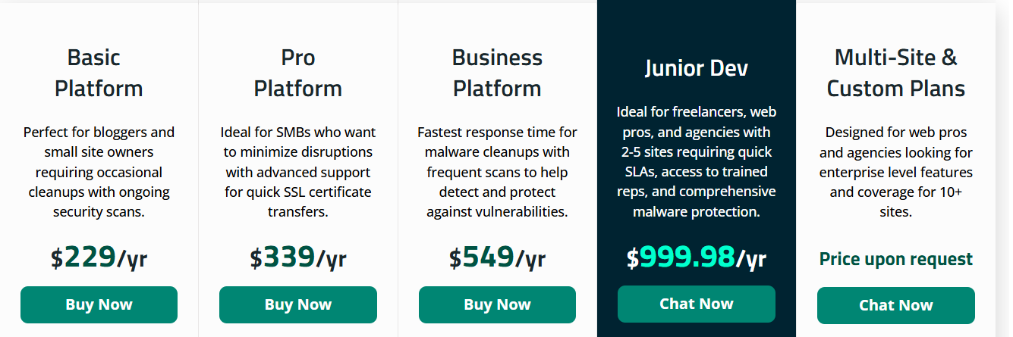This screenshot has width=1013, height=337.
Task: Click the fastest response time description
Action: click(x=497, y=172)
